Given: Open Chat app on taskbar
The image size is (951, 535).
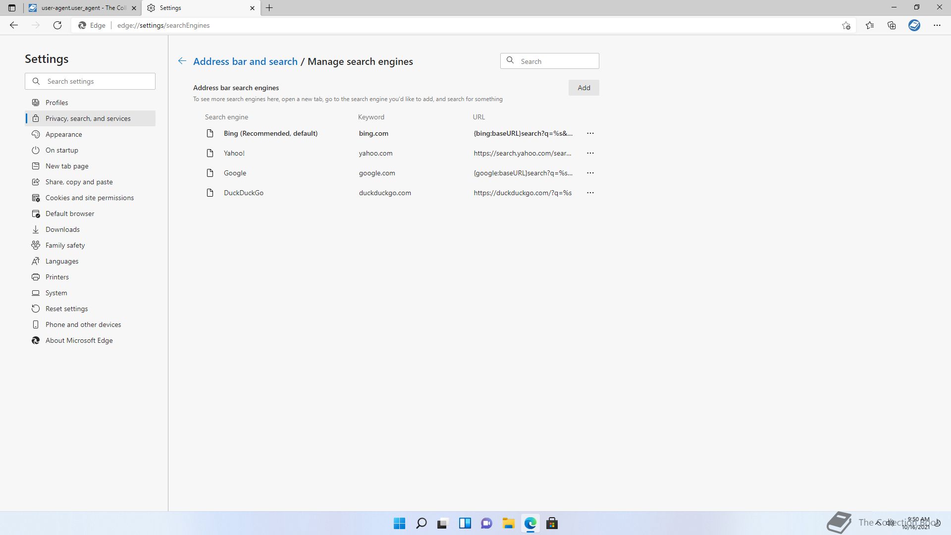Looking at the screenshot, I should 486,523.
